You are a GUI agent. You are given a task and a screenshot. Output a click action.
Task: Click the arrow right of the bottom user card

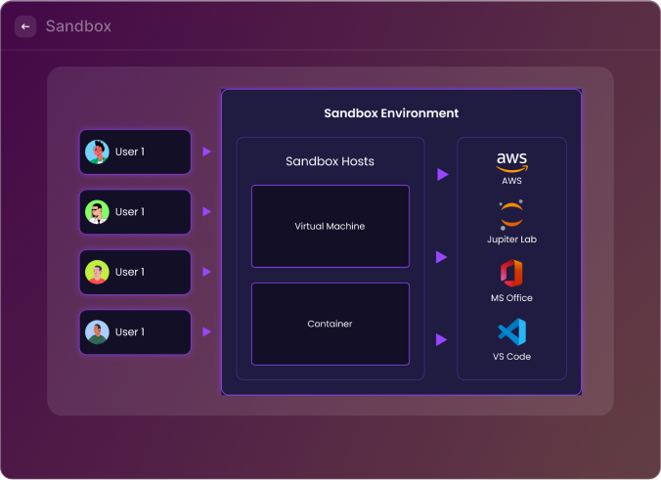(206, 332)
